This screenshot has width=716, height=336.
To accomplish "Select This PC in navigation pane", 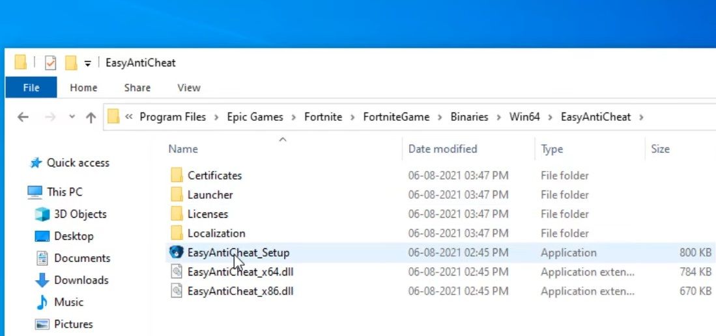I will click(65, 192).
